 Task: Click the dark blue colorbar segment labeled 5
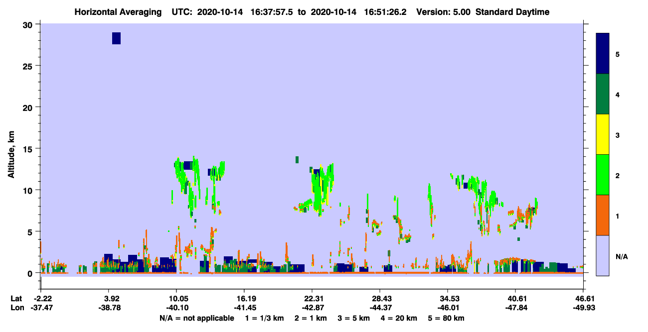click(x=603, y=54)
